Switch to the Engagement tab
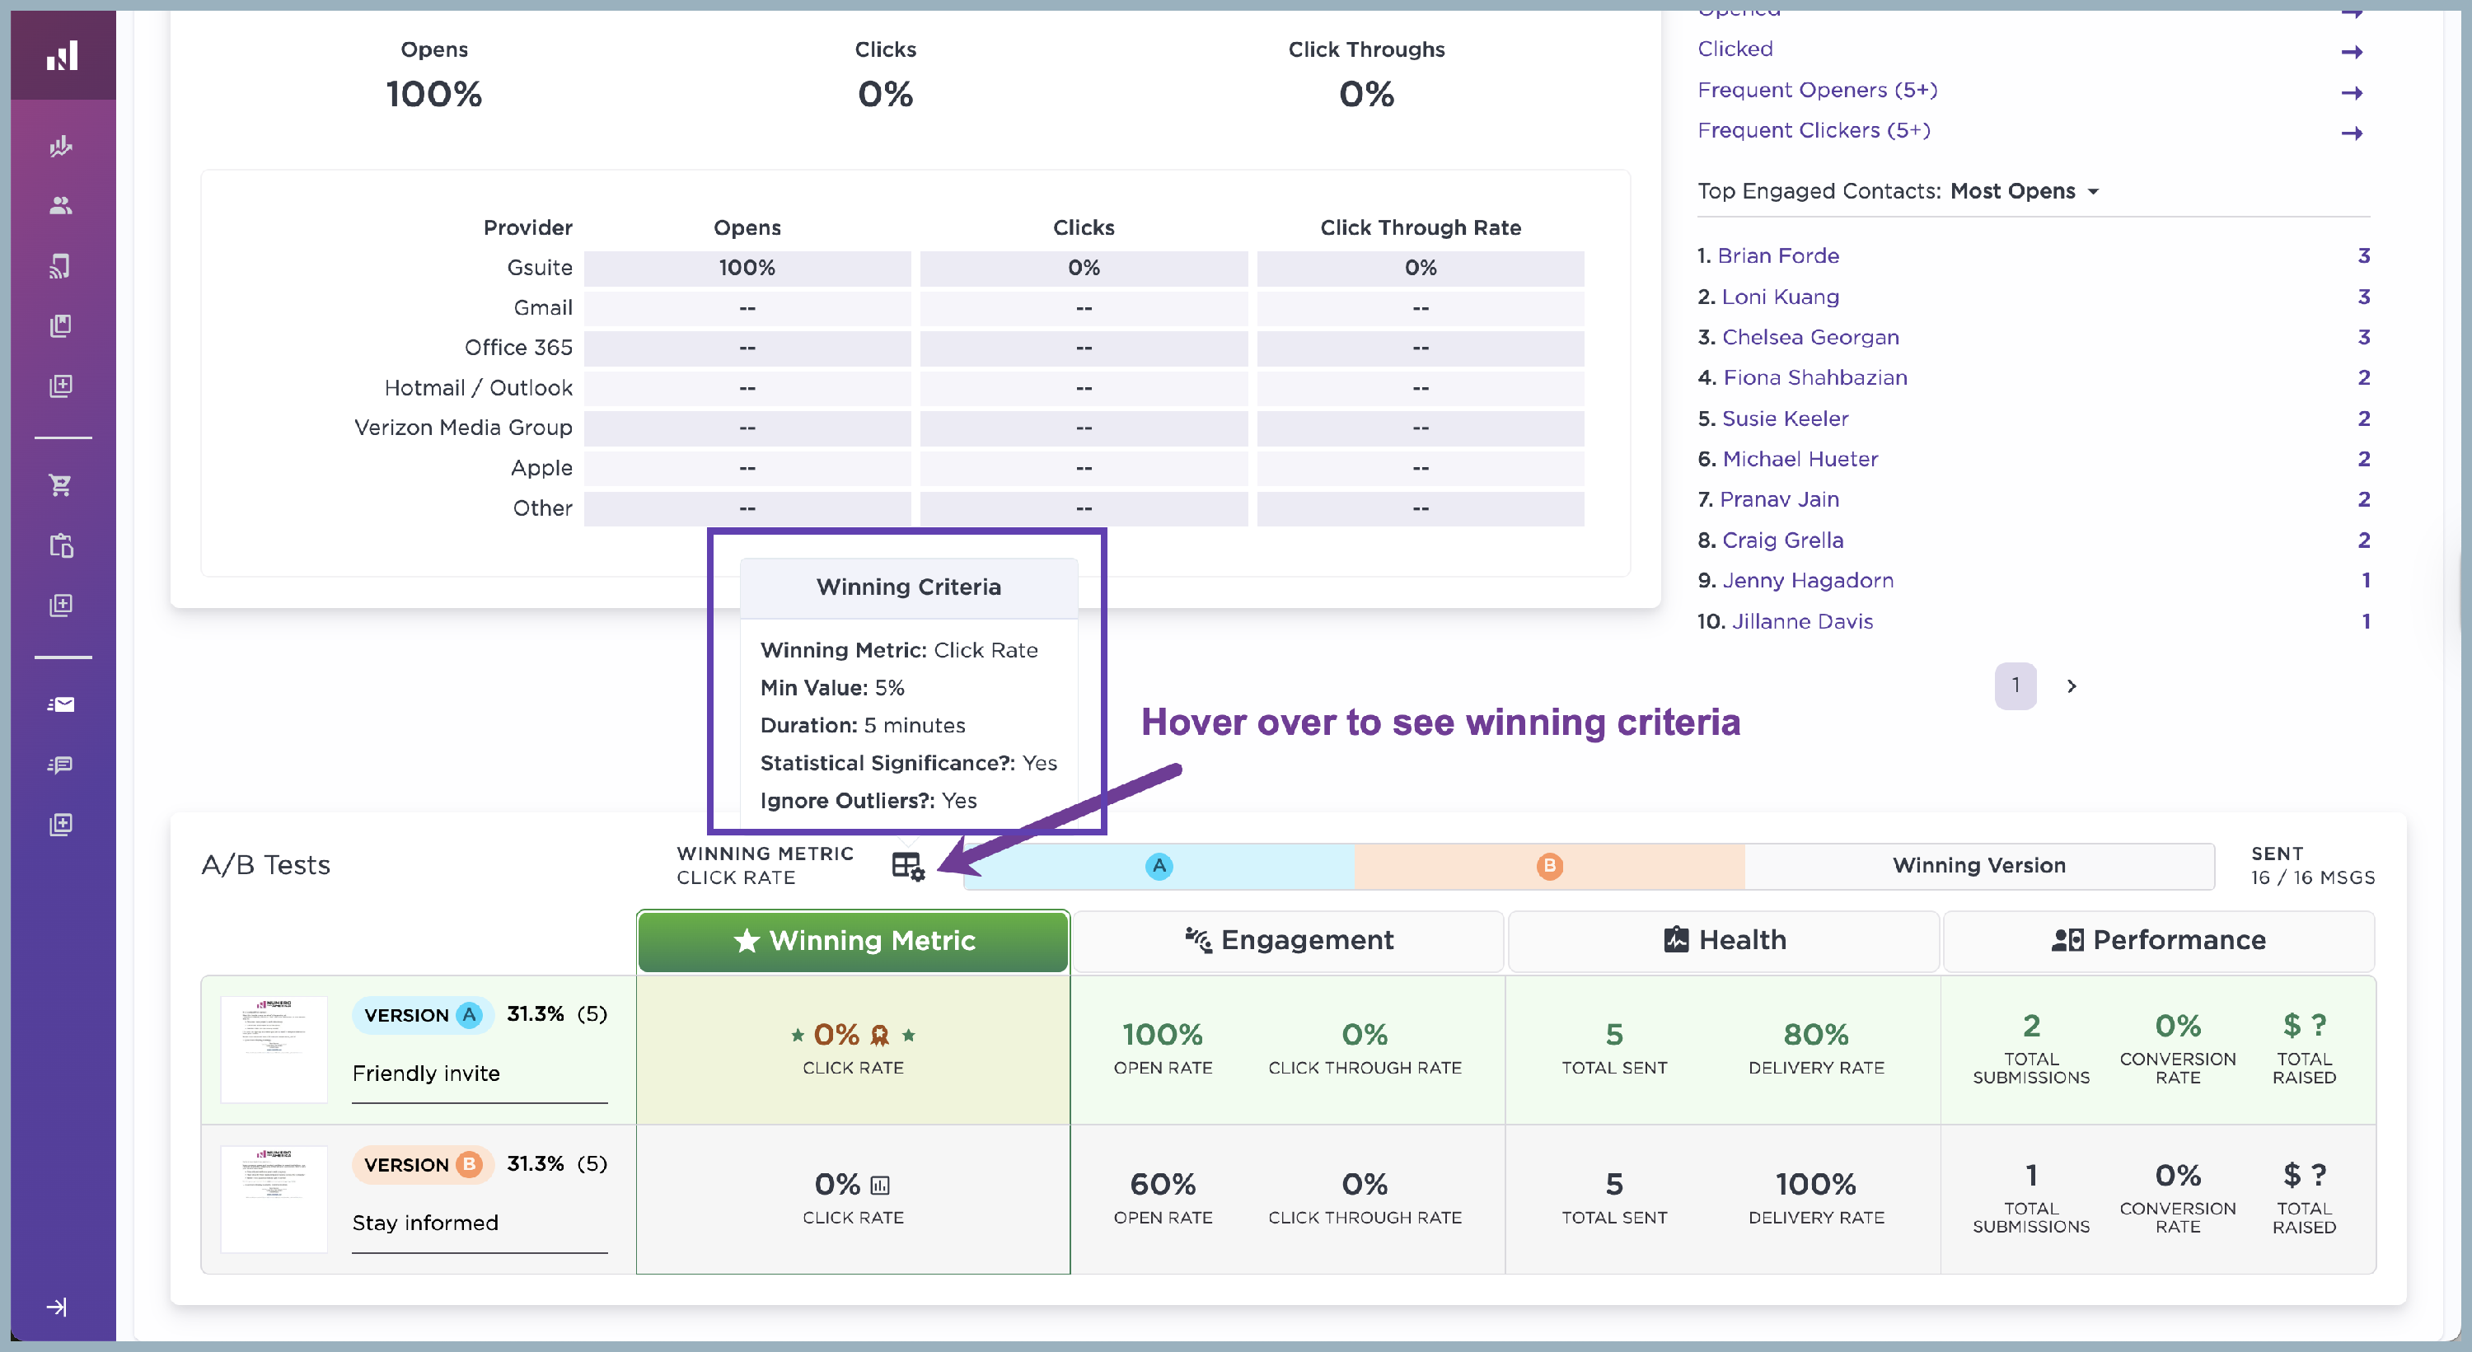This screenshot has height=1352, width=2472. click(x=1288, y=940)
